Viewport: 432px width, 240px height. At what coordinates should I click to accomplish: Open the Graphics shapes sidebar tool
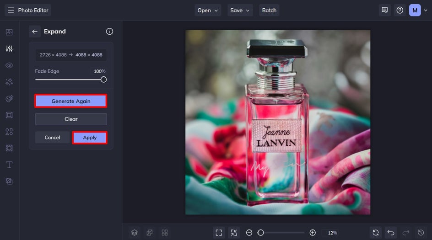[x=9, y=132]
